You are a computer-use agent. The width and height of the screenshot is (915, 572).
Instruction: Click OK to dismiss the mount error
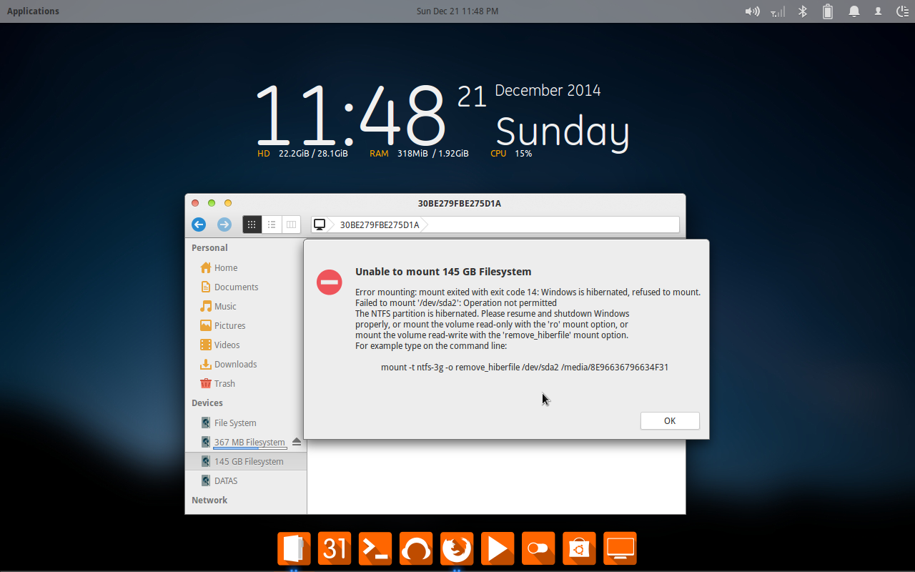(x=670, y=420)
